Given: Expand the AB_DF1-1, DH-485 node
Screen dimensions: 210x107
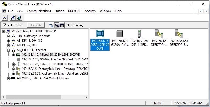Looking at the screenshot, I should coord(9,41).
